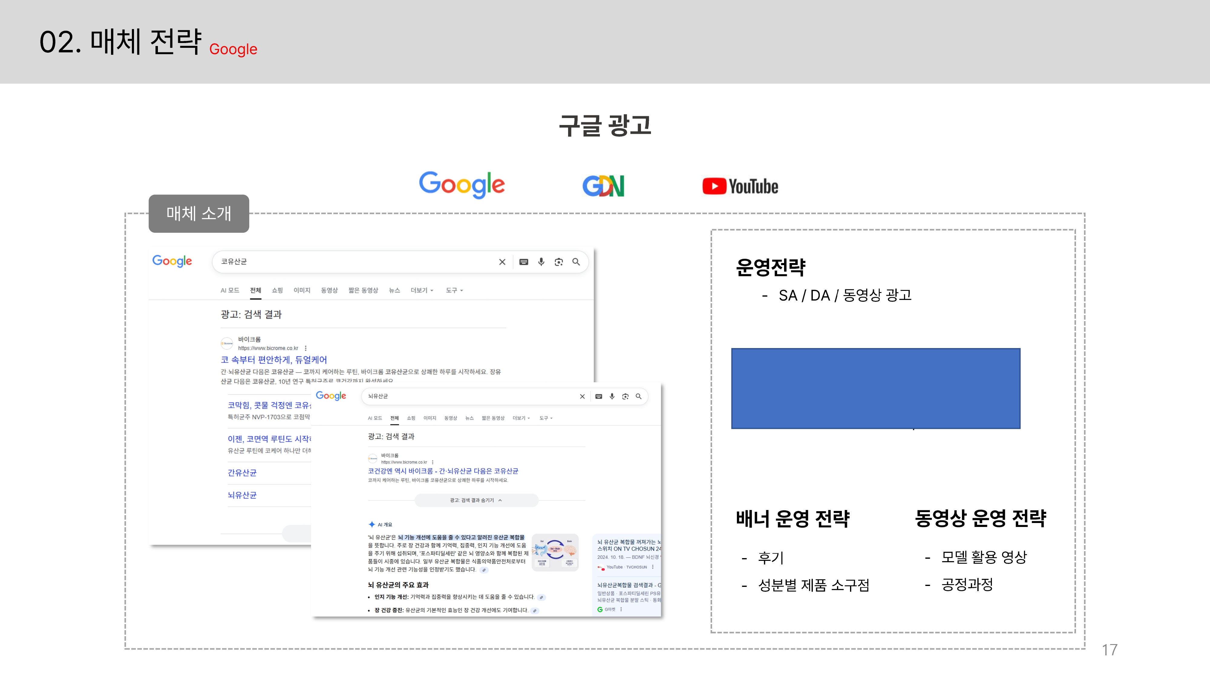Switch to 쇼핑 tab in 코유산균 results
1210x681 pixels.
click(277, 291)
